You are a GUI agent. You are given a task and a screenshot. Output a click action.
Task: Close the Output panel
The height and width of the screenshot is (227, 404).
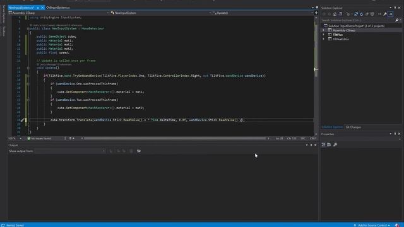tap(316, 145)
